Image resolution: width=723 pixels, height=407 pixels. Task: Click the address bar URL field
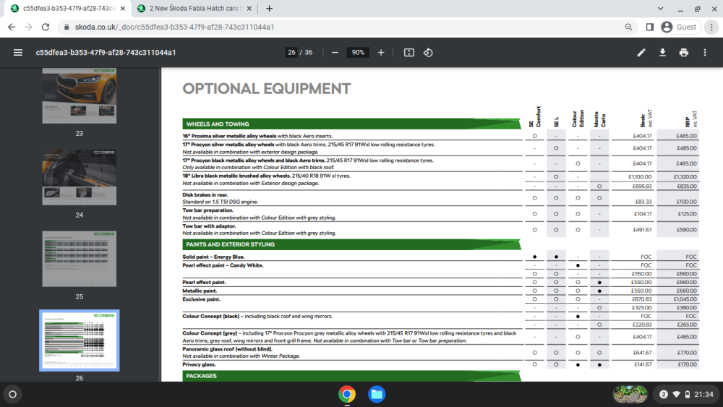tap(346, 27)
